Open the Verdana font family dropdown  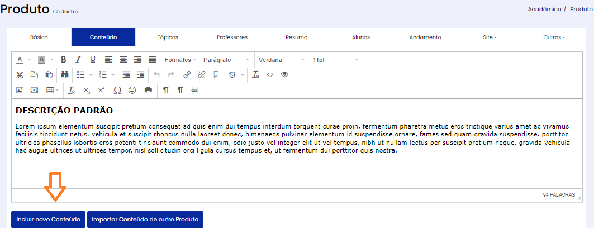[x=282, y=60]
